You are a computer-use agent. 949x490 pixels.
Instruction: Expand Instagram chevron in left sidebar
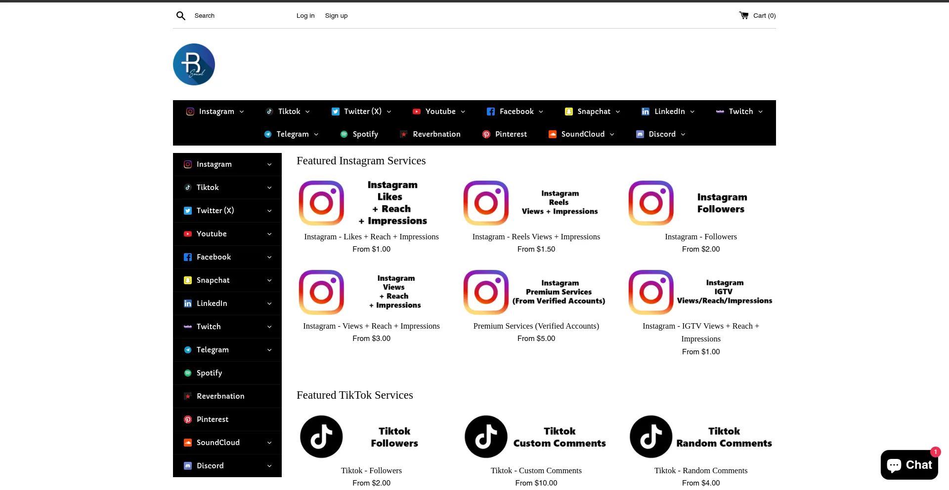coord(269,164)
